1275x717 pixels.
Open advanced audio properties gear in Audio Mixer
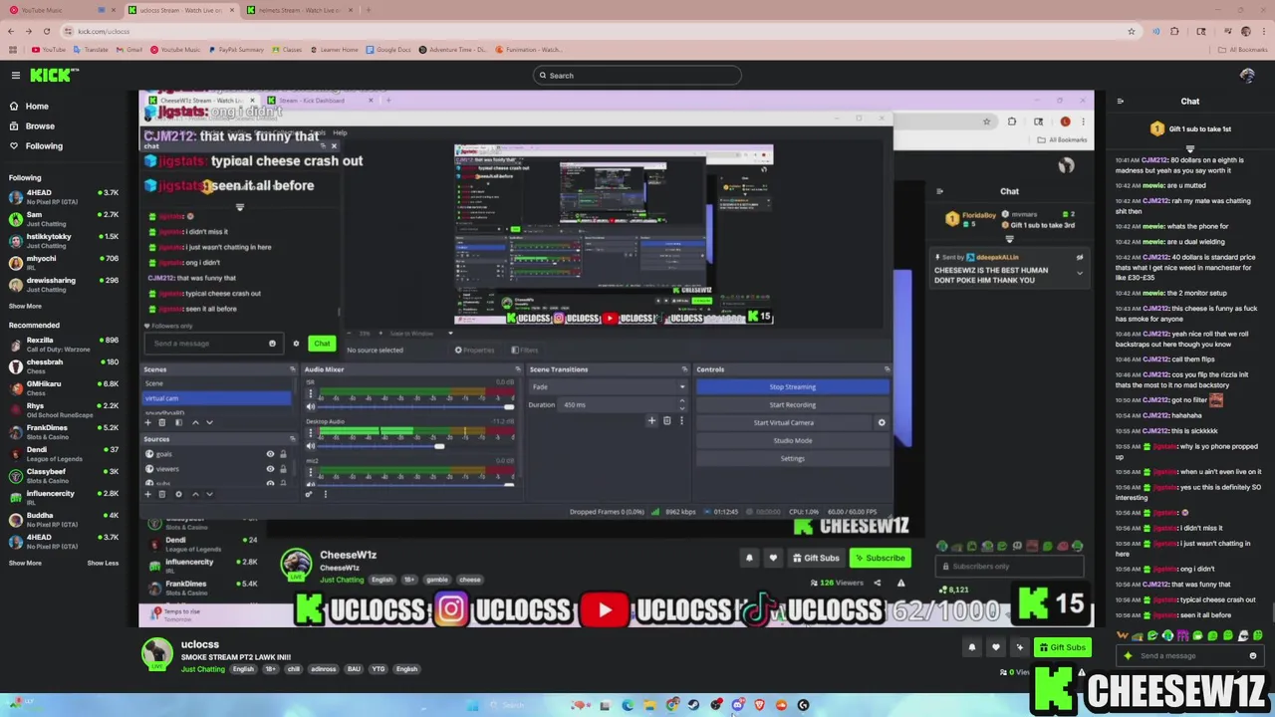pyautogui.click(x=309, y=494)
